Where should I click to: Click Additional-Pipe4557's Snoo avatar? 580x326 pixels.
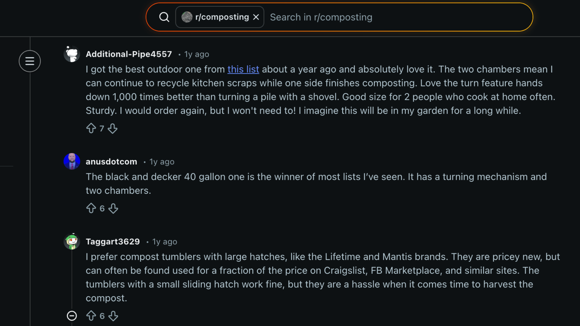point(72,54)
